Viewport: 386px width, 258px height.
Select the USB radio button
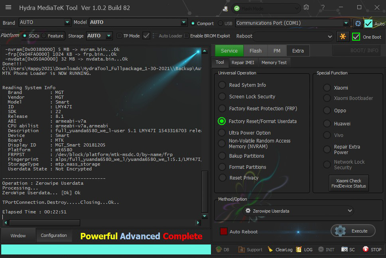click(221, 23)
